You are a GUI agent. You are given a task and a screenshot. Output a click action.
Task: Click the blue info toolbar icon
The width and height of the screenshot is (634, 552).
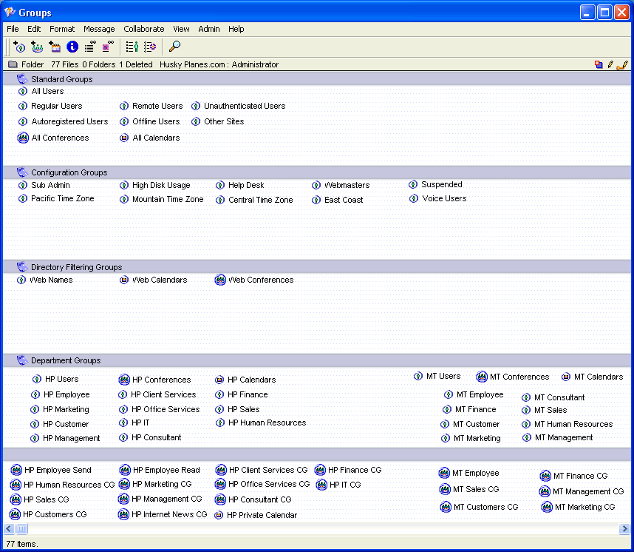pyautogui.click(x=72, y=47)
